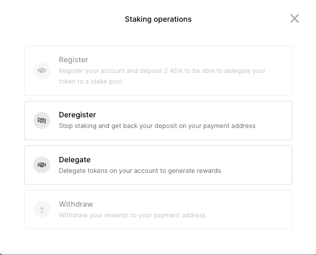The image size is (316, 255).
Task: Click the Delegate handshake icon
Action: click(42, 165)
